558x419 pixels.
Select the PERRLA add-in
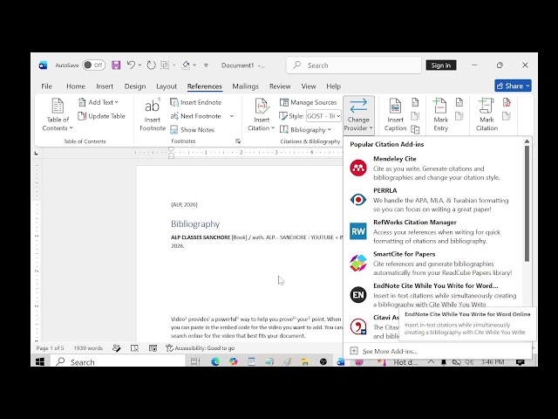coord(434,200)
